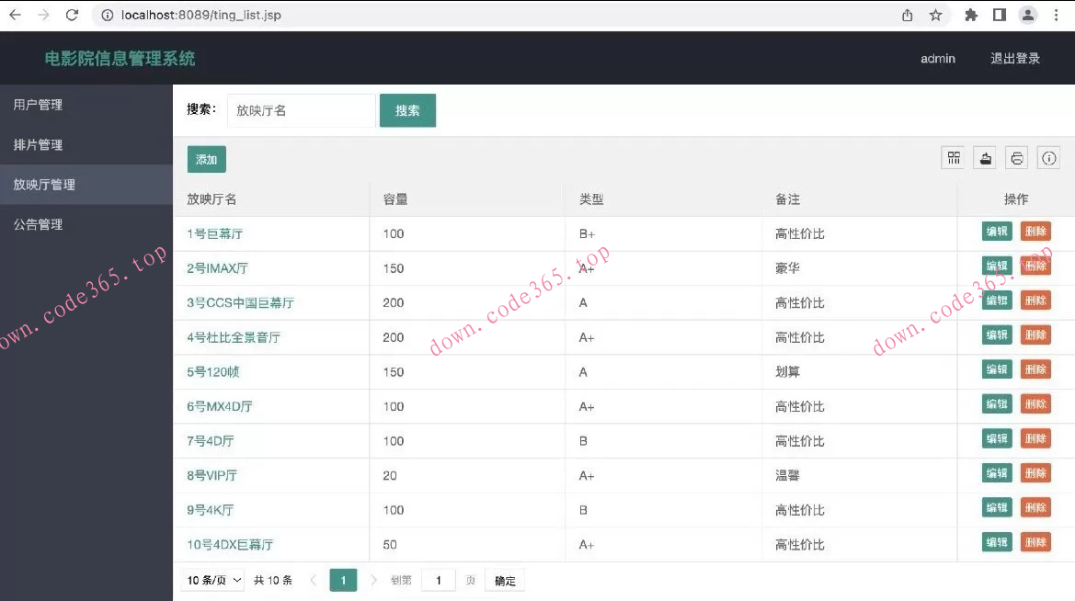Edit the 9号4K厅 row
1075x601 pixels.
(997, 508)
